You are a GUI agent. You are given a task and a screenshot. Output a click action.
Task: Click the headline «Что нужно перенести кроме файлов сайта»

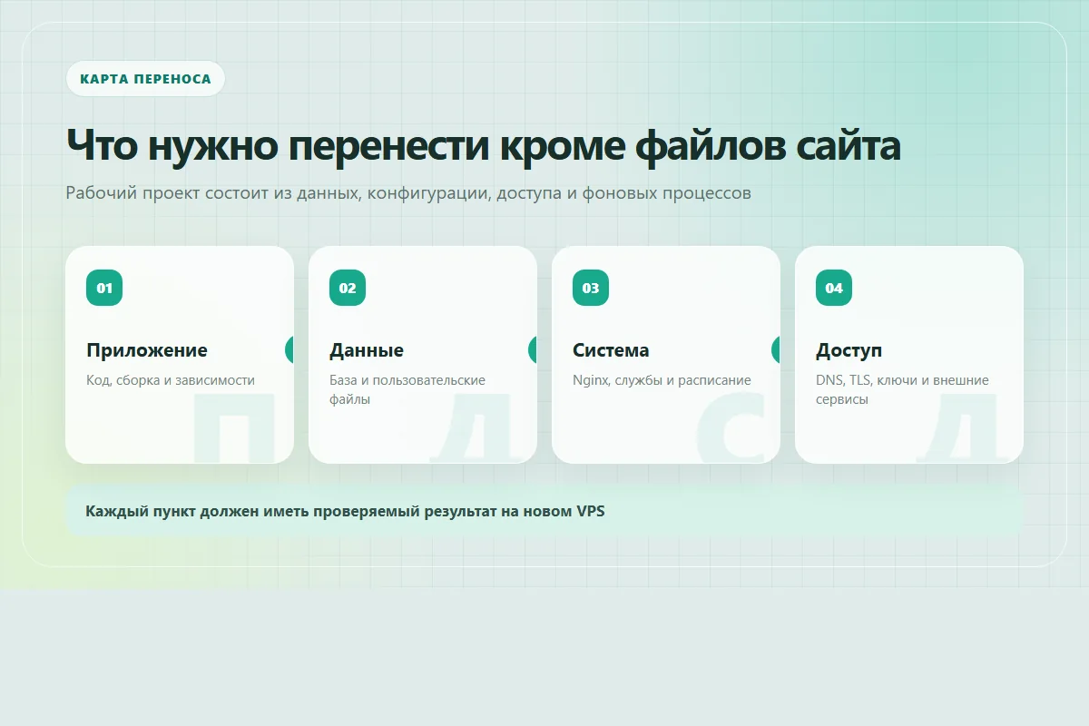pos(483,146)
